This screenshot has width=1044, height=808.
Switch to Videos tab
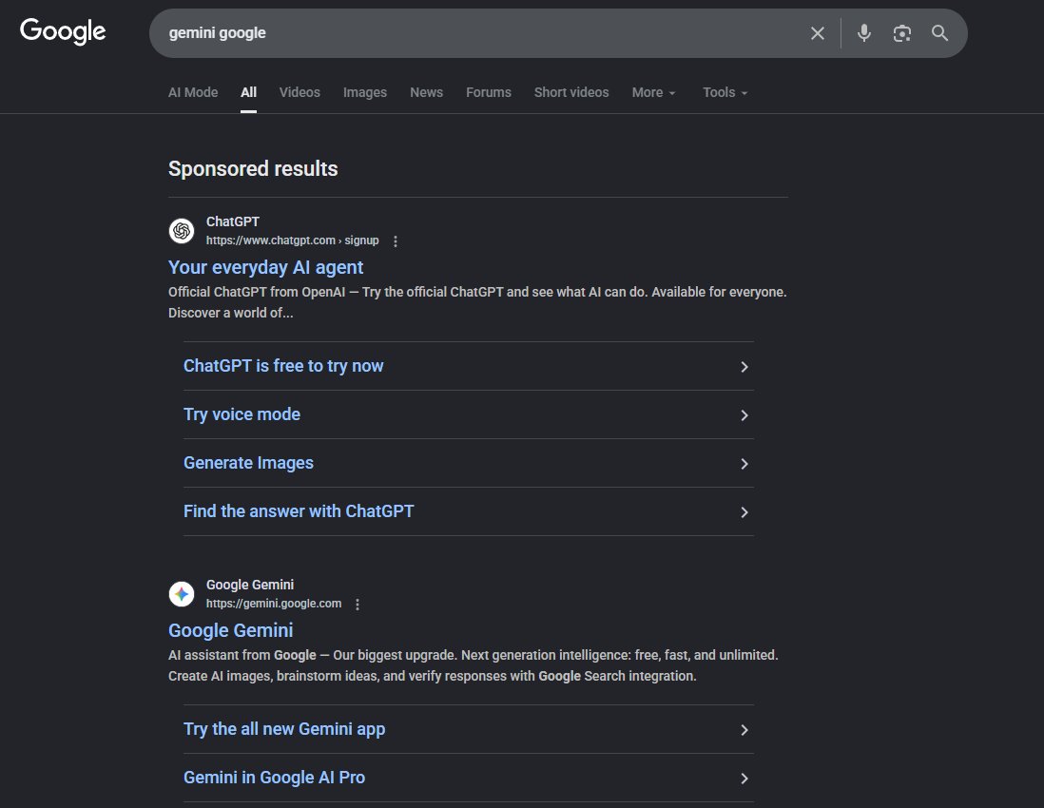pyautogui.click(x=300, y=92)
